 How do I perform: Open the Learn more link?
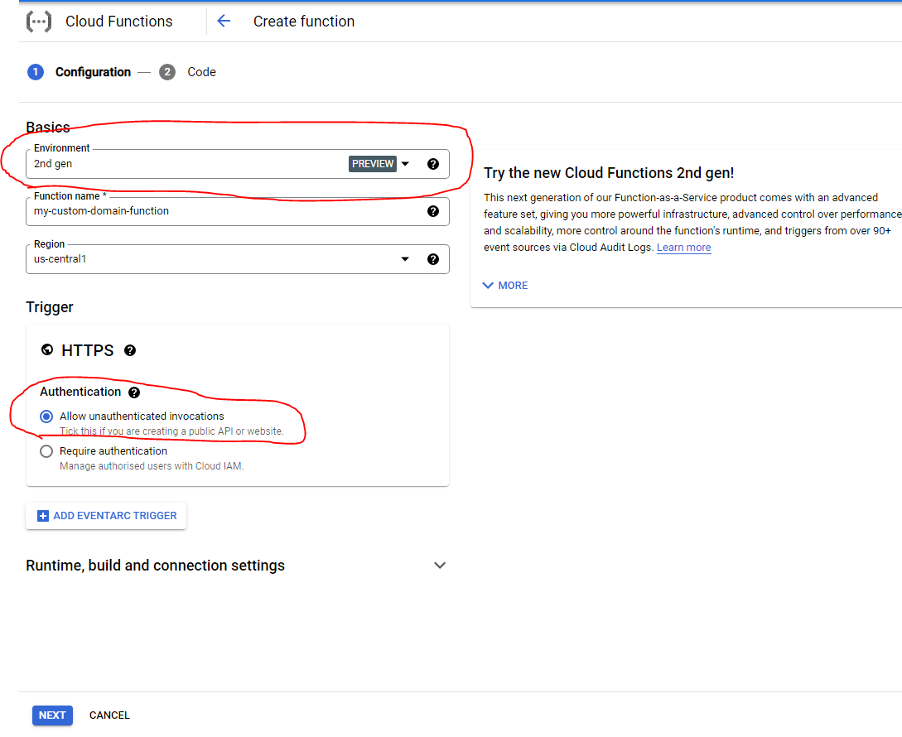pos(684,248)
